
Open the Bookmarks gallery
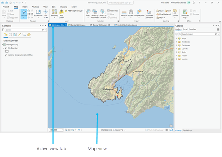click(38, 13)
